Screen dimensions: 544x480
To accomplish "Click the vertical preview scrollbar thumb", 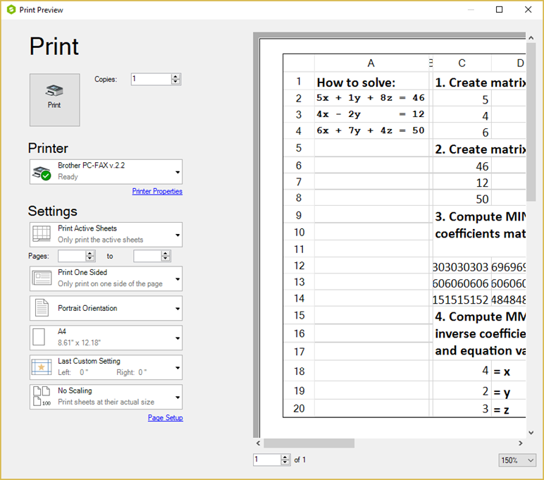I will tap(531, 122).
